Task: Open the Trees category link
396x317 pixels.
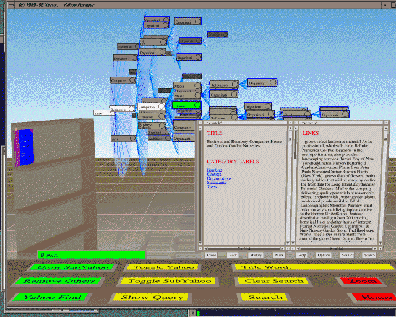Action: click(212, 186)
